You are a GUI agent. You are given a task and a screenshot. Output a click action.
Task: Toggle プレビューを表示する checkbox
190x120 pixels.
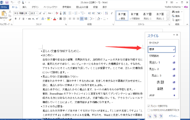pos(149,106)
